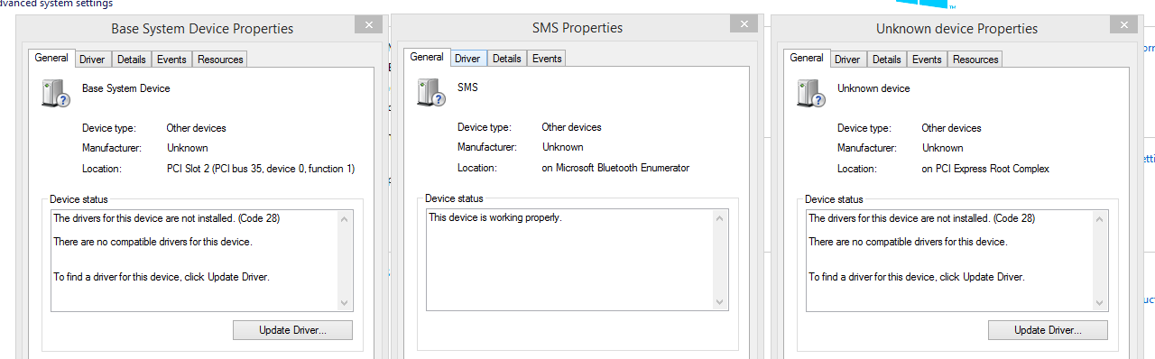Click the 'PCI Slot 2 (PCI bus 35...' location text
Image resolution: width=1155 pixels, height=359 pixels.
[x=261, y=169]
